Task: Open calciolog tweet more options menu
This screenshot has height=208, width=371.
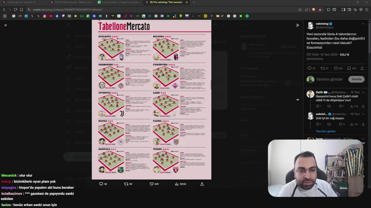Action: tap(363, 24)
